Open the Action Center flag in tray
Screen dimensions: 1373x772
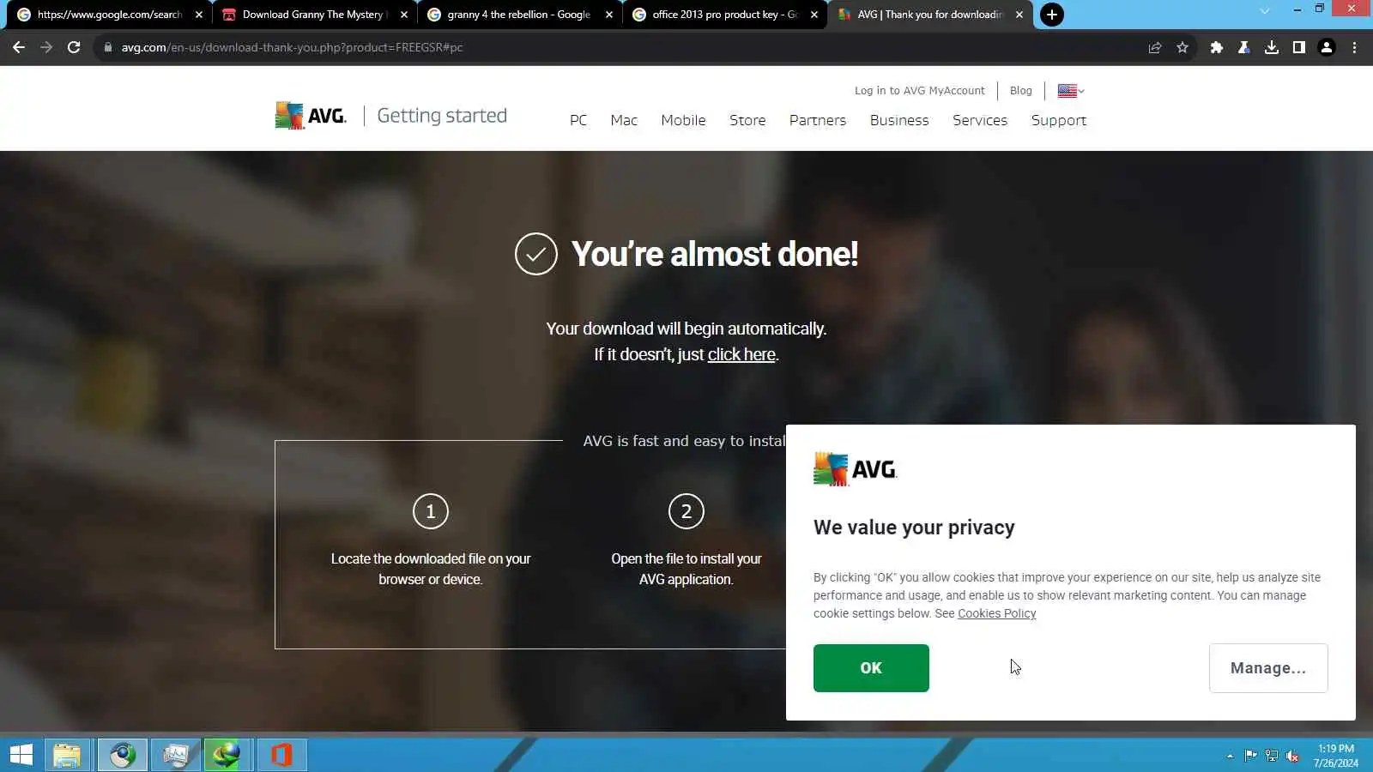[x=1251, y=756]
